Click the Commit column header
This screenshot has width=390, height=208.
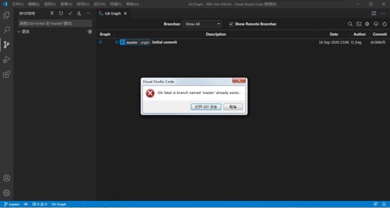380,34
